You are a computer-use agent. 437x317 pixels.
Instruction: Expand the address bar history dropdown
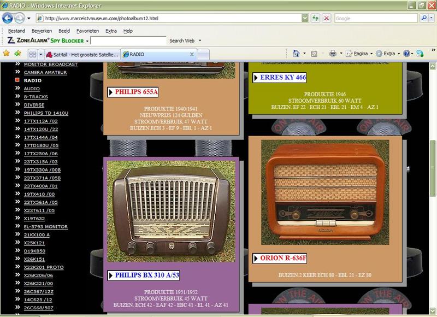305,19
